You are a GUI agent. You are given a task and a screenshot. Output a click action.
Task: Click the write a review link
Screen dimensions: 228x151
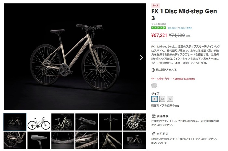(186, 28)
